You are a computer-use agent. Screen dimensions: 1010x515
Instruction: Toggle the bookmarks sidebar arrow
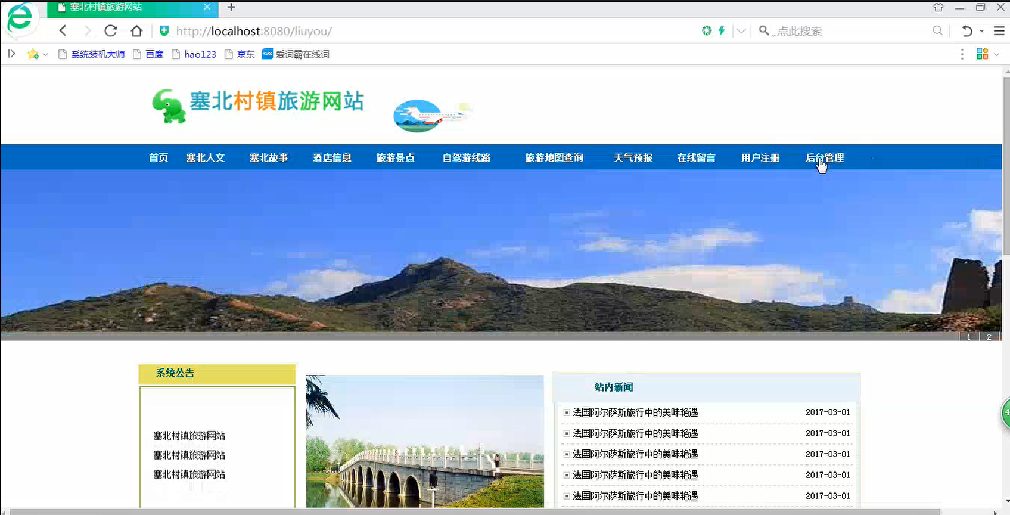[x=11, y=54]
